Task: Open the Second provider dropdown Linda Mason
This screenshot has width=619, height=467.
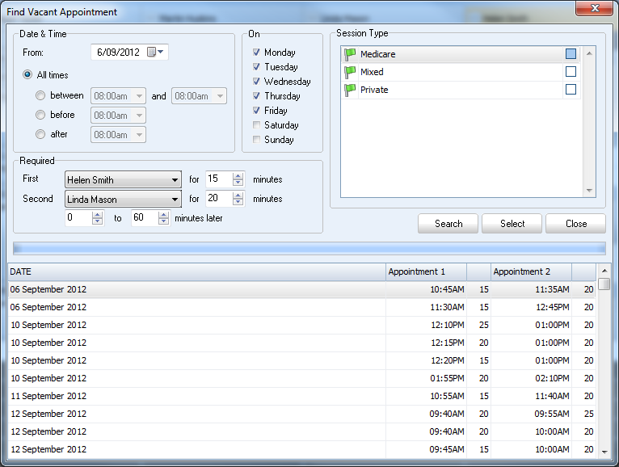Action: pyautogui.click(x=123, y=199)
